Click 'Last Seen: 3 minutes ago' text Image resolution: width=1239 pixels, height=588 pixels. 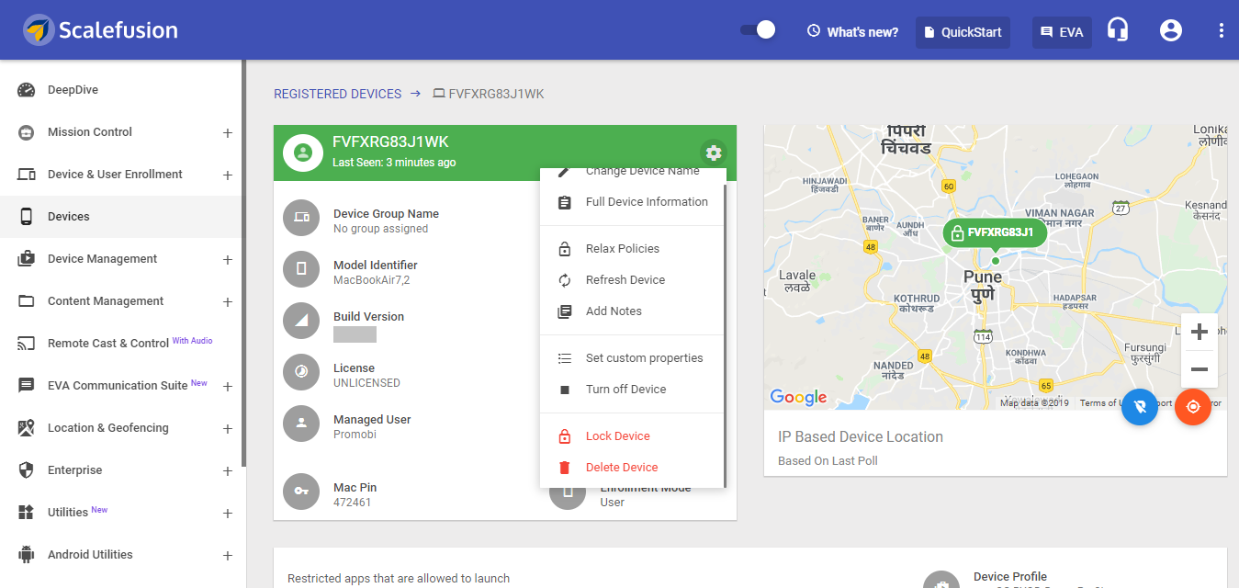pyautogui.click(x=394, y=163)
